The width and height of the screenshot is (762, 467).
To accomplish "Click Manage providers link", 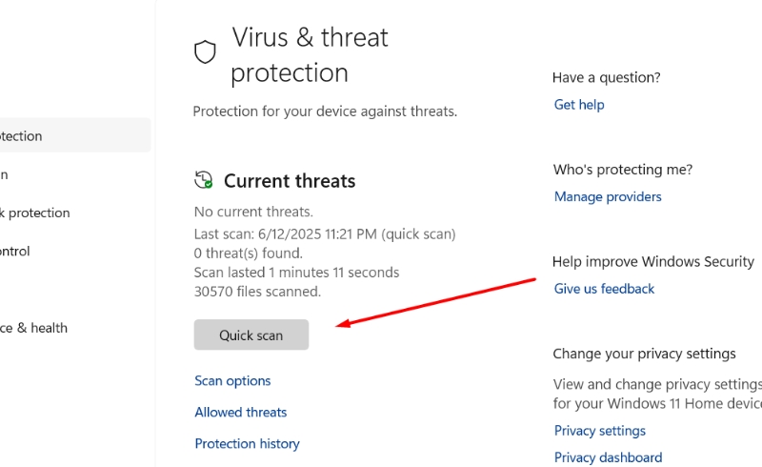I will click(608, 196).
